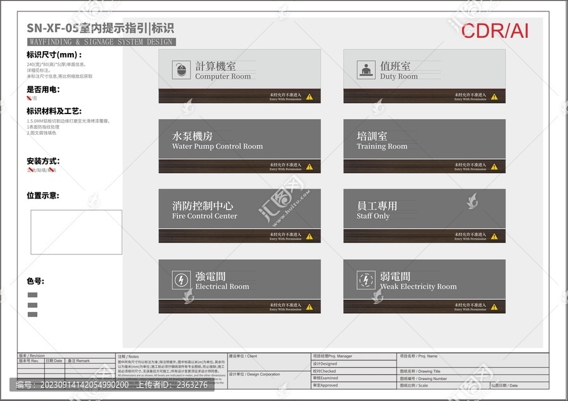Pick the top gray swatch under 色号
Screen dimensions: 568x401
(33, 295)
